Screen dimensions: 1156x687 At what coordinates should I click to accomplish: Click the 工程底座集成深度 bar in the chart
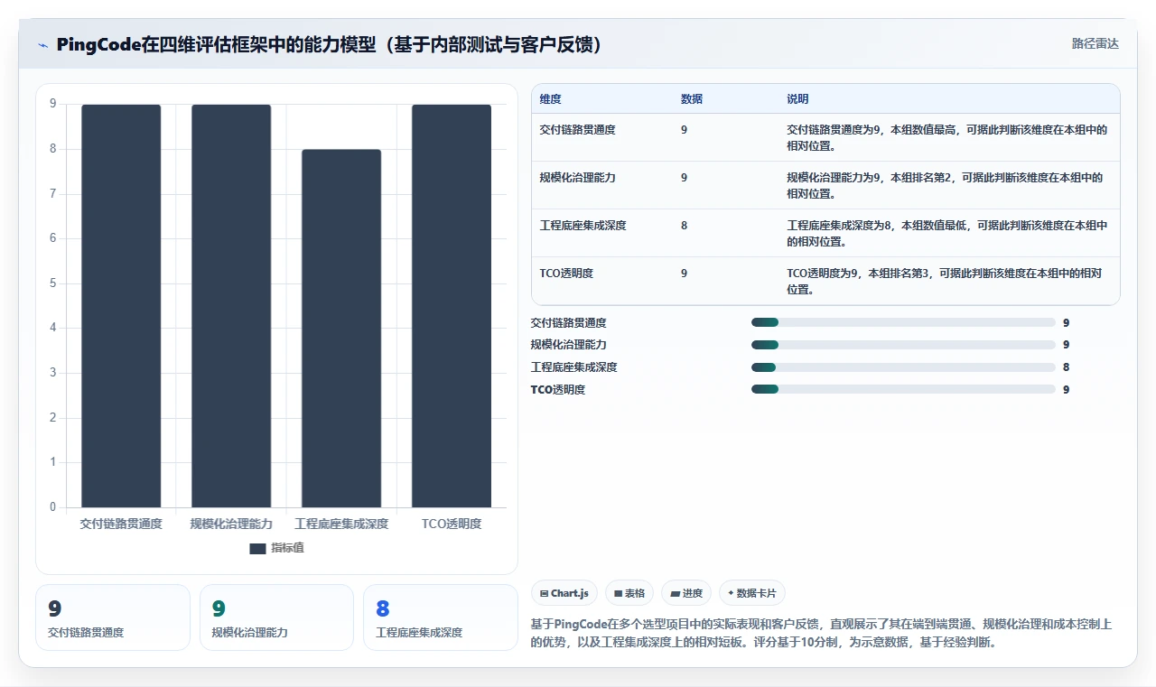[341, 328]
